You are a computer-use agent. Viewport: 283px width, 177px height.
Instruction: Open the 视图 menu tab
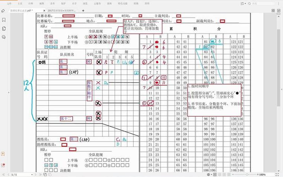coord(41,3)
